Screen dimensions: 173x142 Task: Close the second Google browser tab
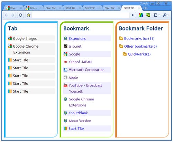point(40,8)
